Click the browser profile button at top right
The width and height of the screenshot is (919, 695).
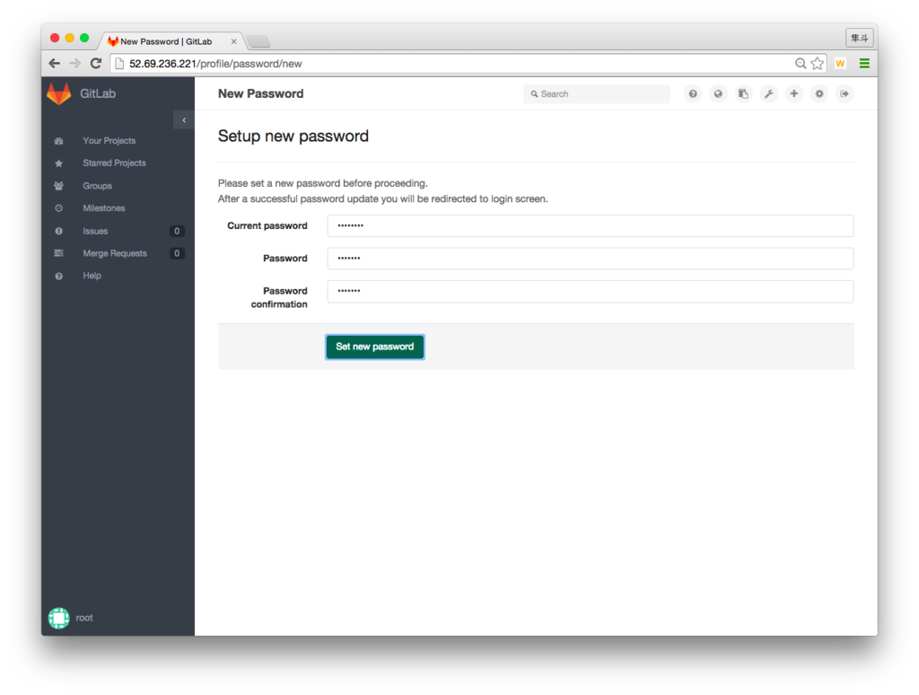[x=860, y=38]
